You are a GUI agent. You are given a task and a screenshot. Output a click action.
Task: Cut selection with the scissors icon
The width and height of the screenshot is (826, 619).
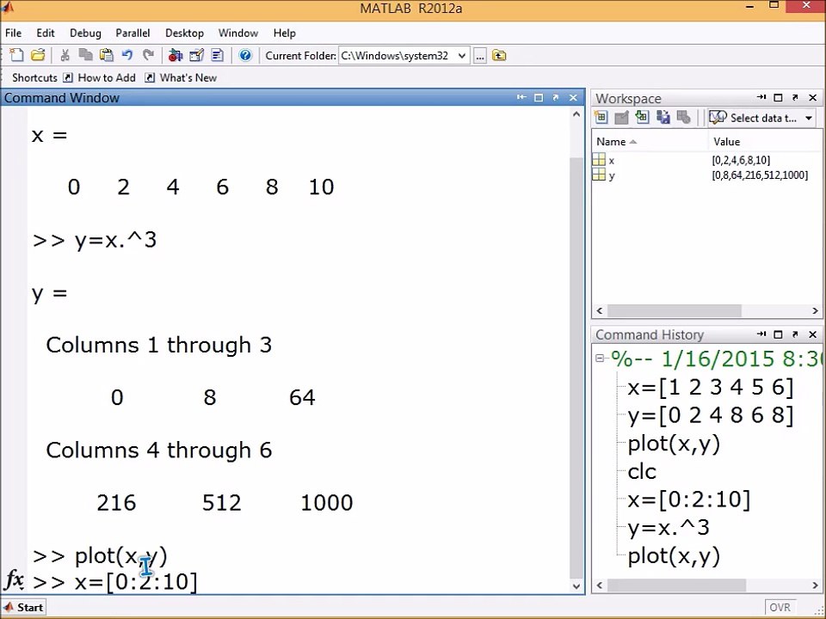[65, 55]
